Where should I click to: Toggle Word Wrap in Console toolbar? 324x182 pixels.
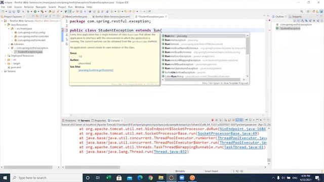(x=233, y=120)
